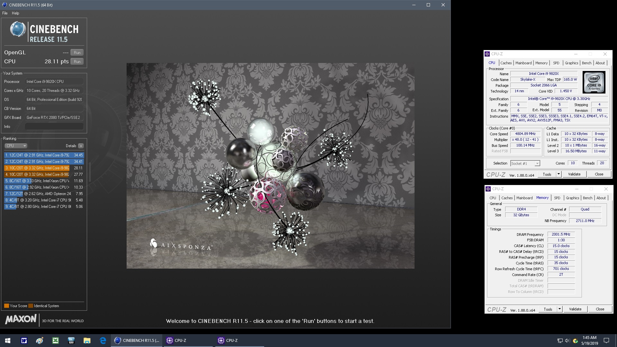This screenshot has width=617, height=347.
Task: Toggle the ranking Details arrow button
Action: click(x=81, y=146)
